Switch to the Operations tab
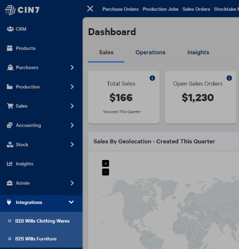Image resolution: width=239 pixels, height=249 pixels. tap(150, 52)
